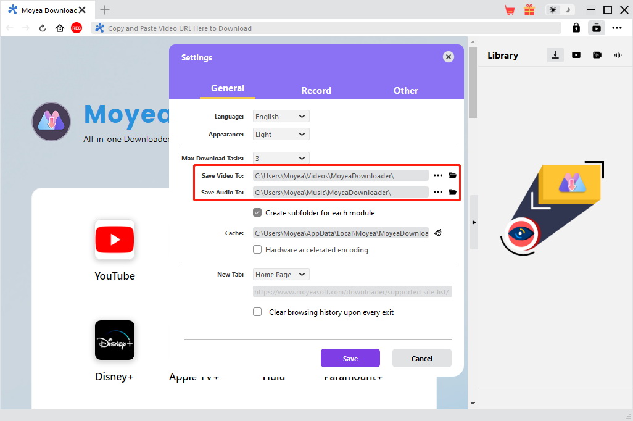Cancel the settings changes
This screenshot has height=421, width=633.
(x=421, y=358)
